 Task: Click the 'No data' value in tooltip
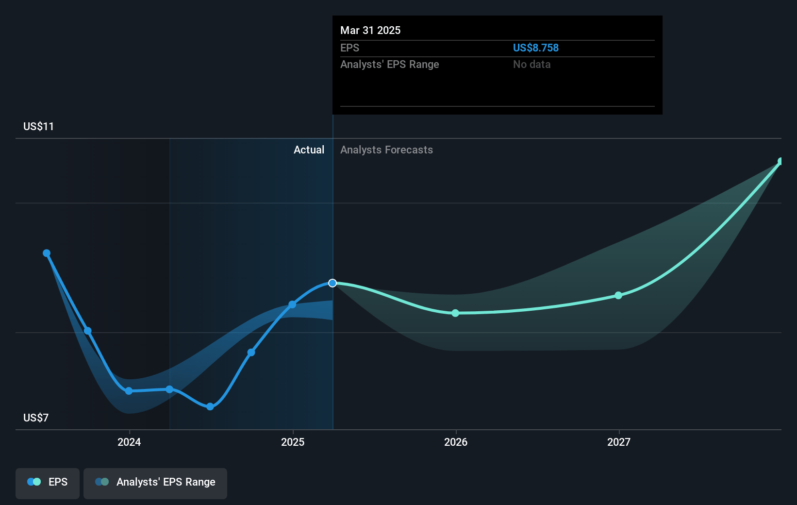click(532, 65)
